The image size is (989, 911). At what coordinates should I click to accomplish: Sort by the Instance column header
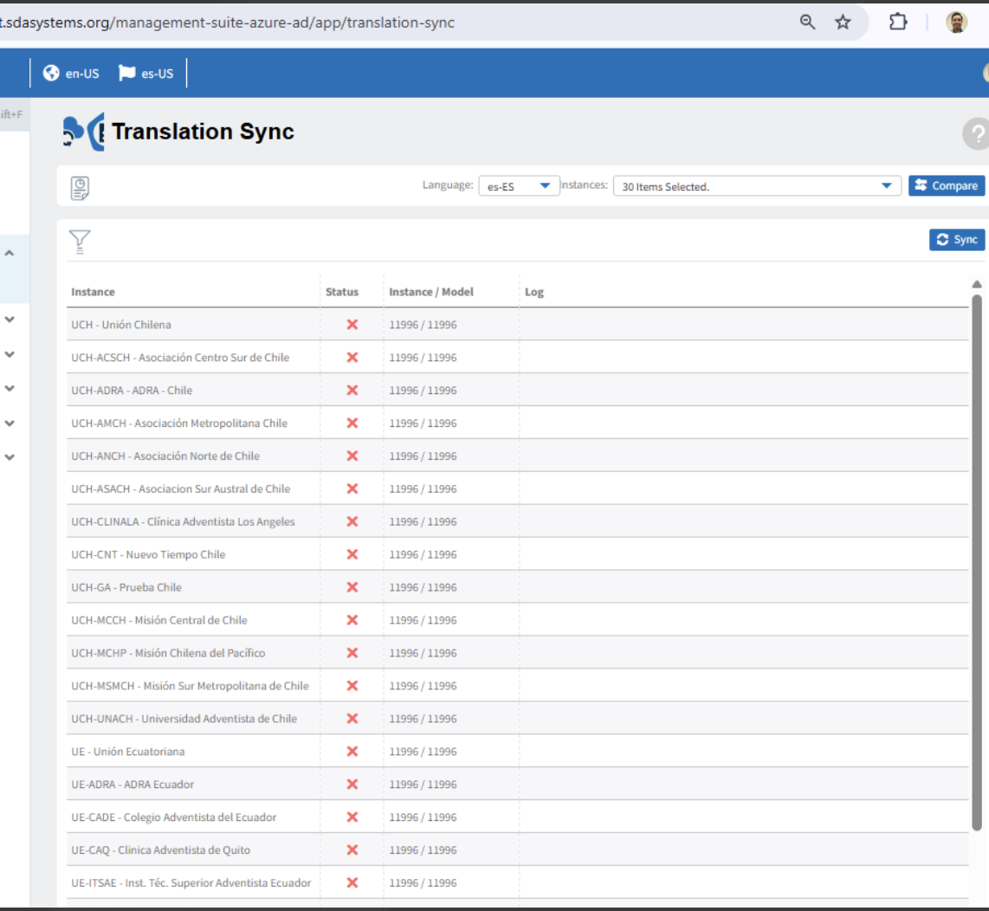93,292
